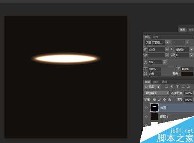
Task: Open the layer filter type dropdown
Action: click(152, 87)
